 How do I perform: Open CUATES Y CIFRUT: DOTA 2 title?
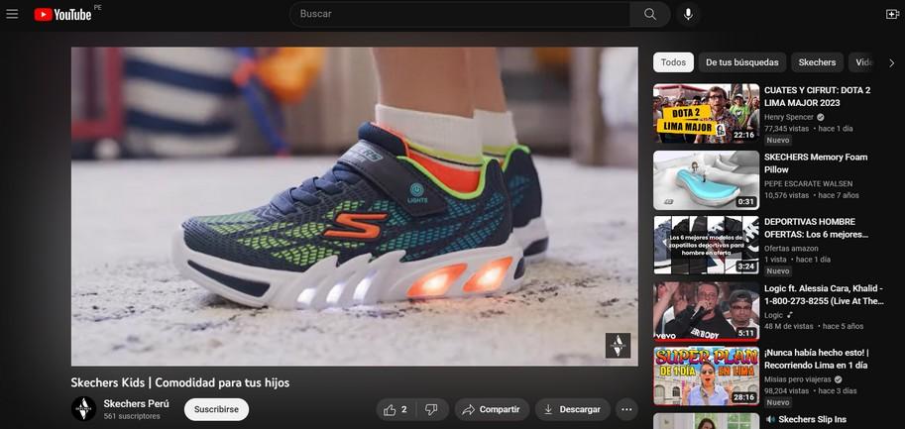[x=817, y=96]
